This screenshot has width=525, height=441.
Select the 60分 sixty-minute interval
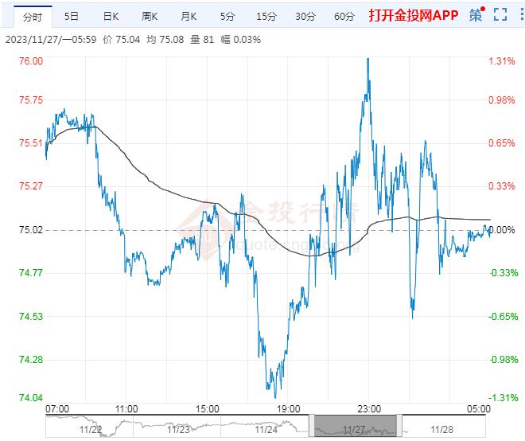344,16
